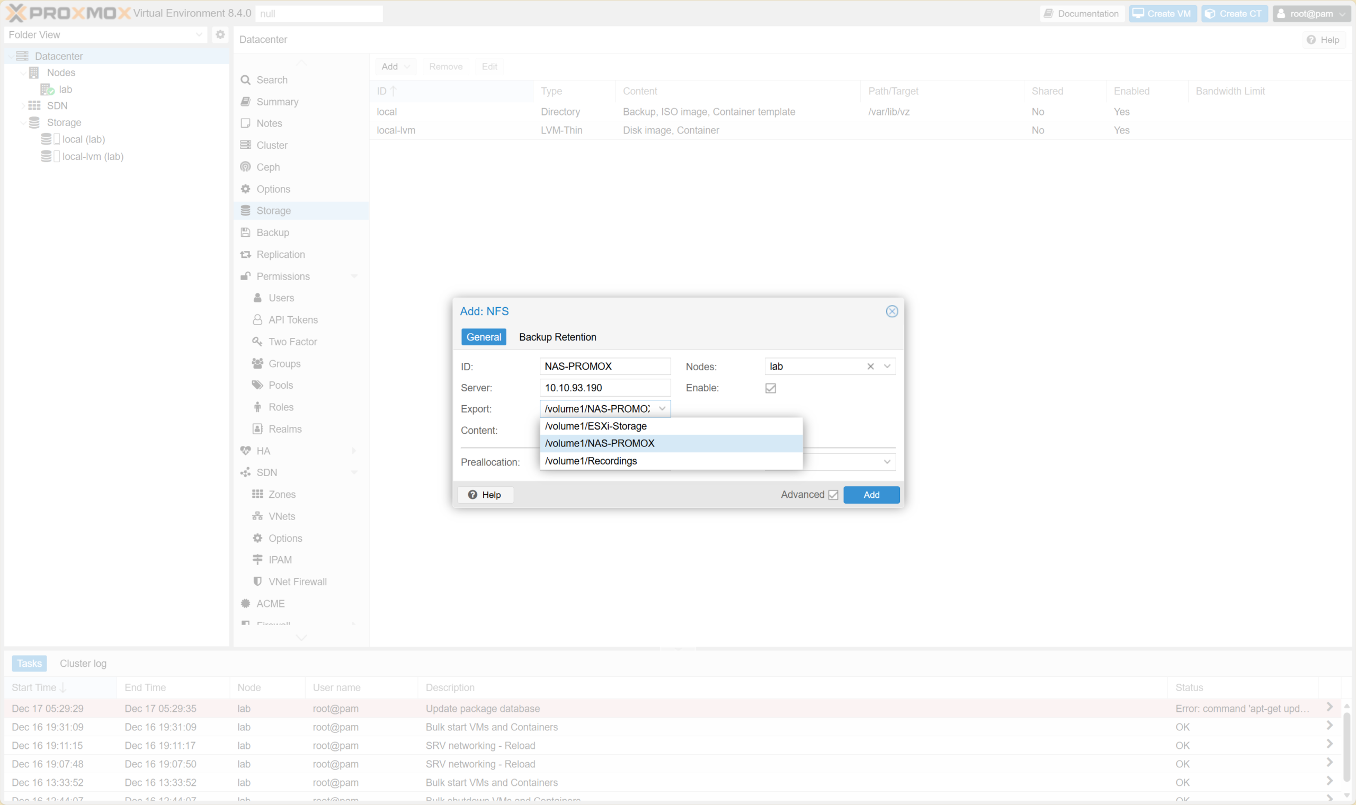Open the VNet Firewall panel
1356x805 pixels.
[x=297, y=581]
